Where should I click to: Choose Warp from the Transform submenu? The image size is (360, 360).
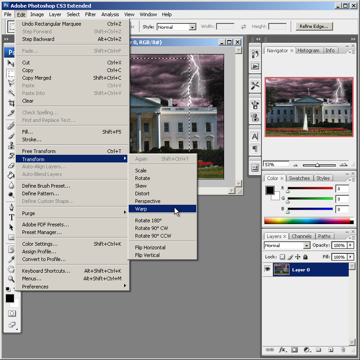coord(162,209)
